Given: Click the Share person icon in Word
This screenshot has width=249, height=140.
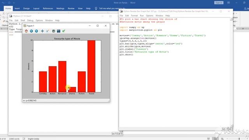Looking at the screenshot, I should pyautogui.click(x=245, y=9).
